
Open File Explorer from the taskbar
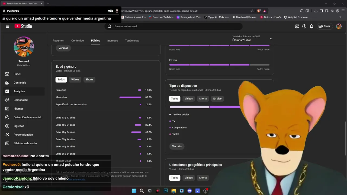point(173,191)
